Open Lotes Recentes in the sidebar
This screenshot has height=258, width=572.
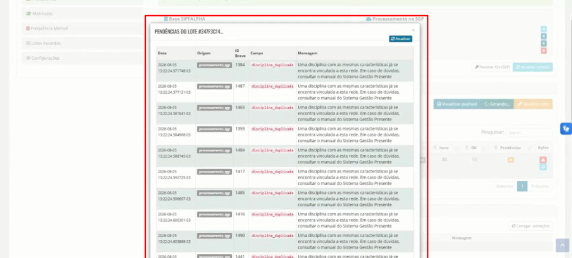(x=82, y=43)
